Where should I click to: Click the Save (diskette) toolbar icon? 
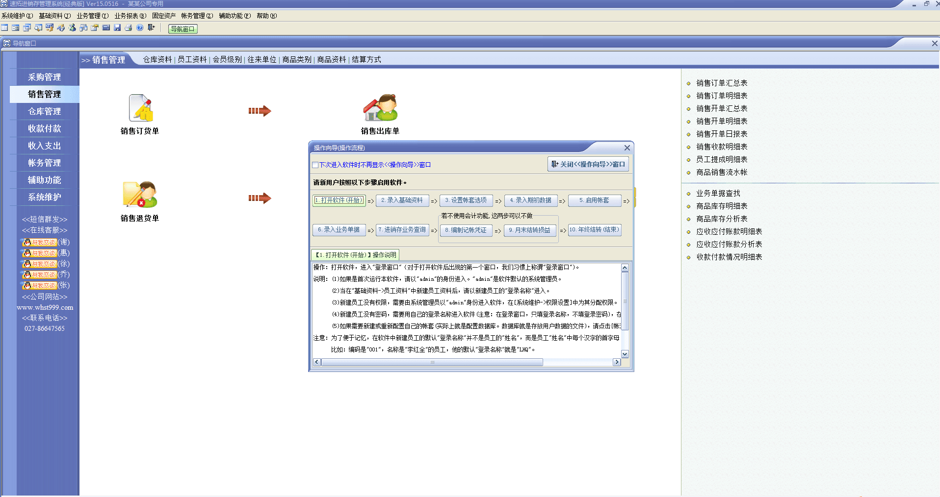click(117, 27)
